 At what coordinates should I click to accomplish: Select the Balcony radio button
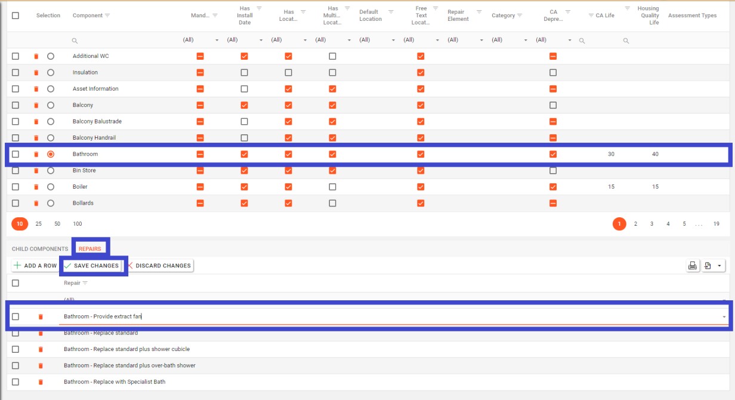pos(51,105)
